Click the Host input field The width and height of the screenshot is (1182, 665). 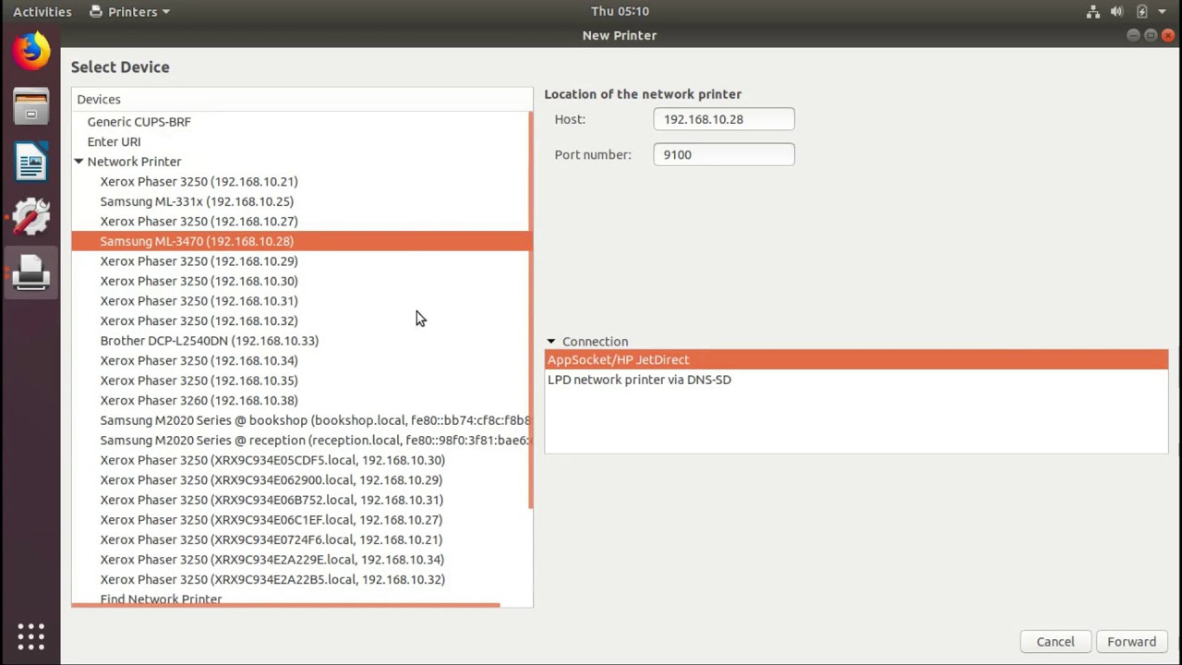(724, 119)
